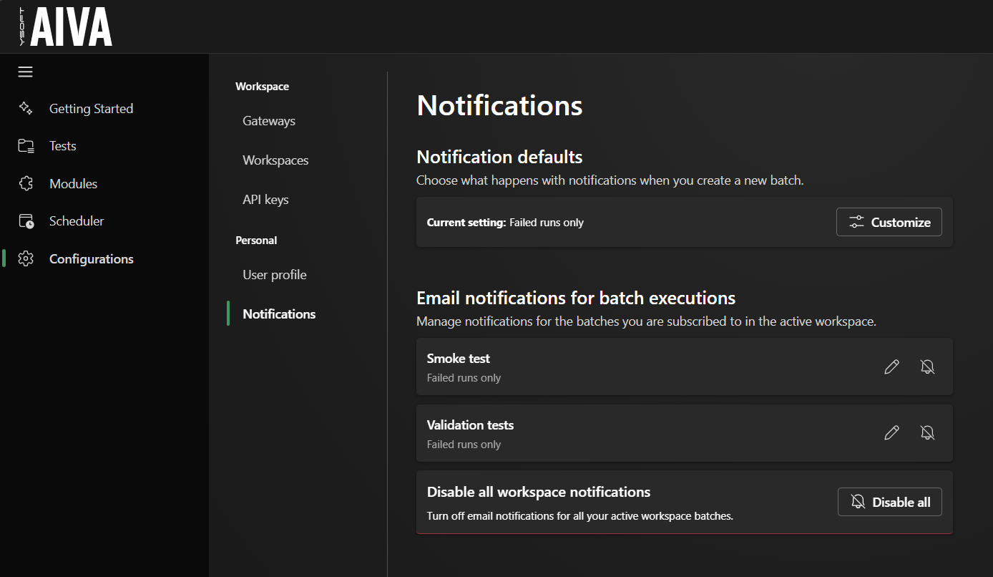The image size is (993, 577).
Task: Click the Smoke test batch name
Action: pos(459,359)
